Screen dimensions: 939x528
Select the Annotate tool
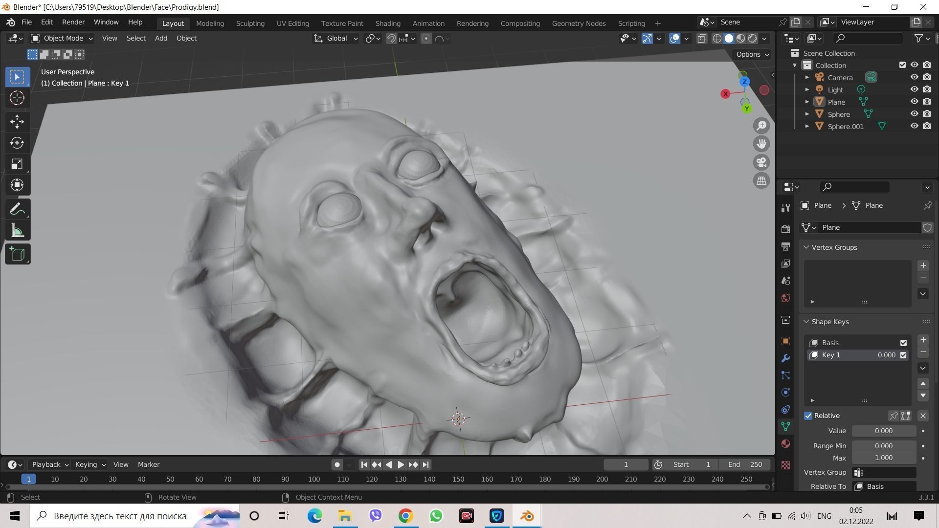17,209
